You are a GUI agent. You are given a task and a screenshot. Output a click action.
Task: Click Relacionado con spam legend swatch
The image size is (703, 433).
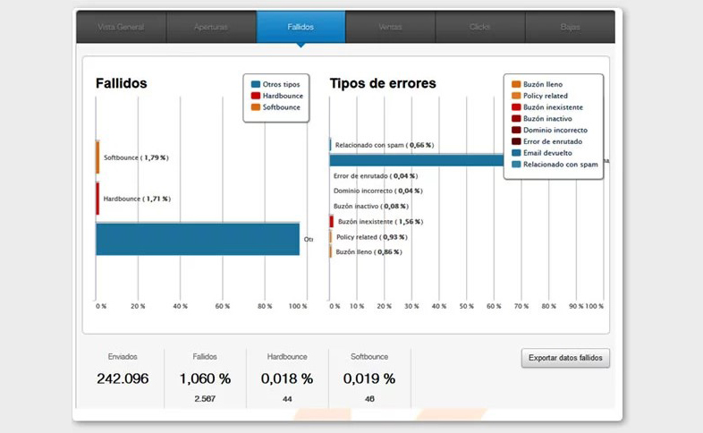(x=516, y=164)
